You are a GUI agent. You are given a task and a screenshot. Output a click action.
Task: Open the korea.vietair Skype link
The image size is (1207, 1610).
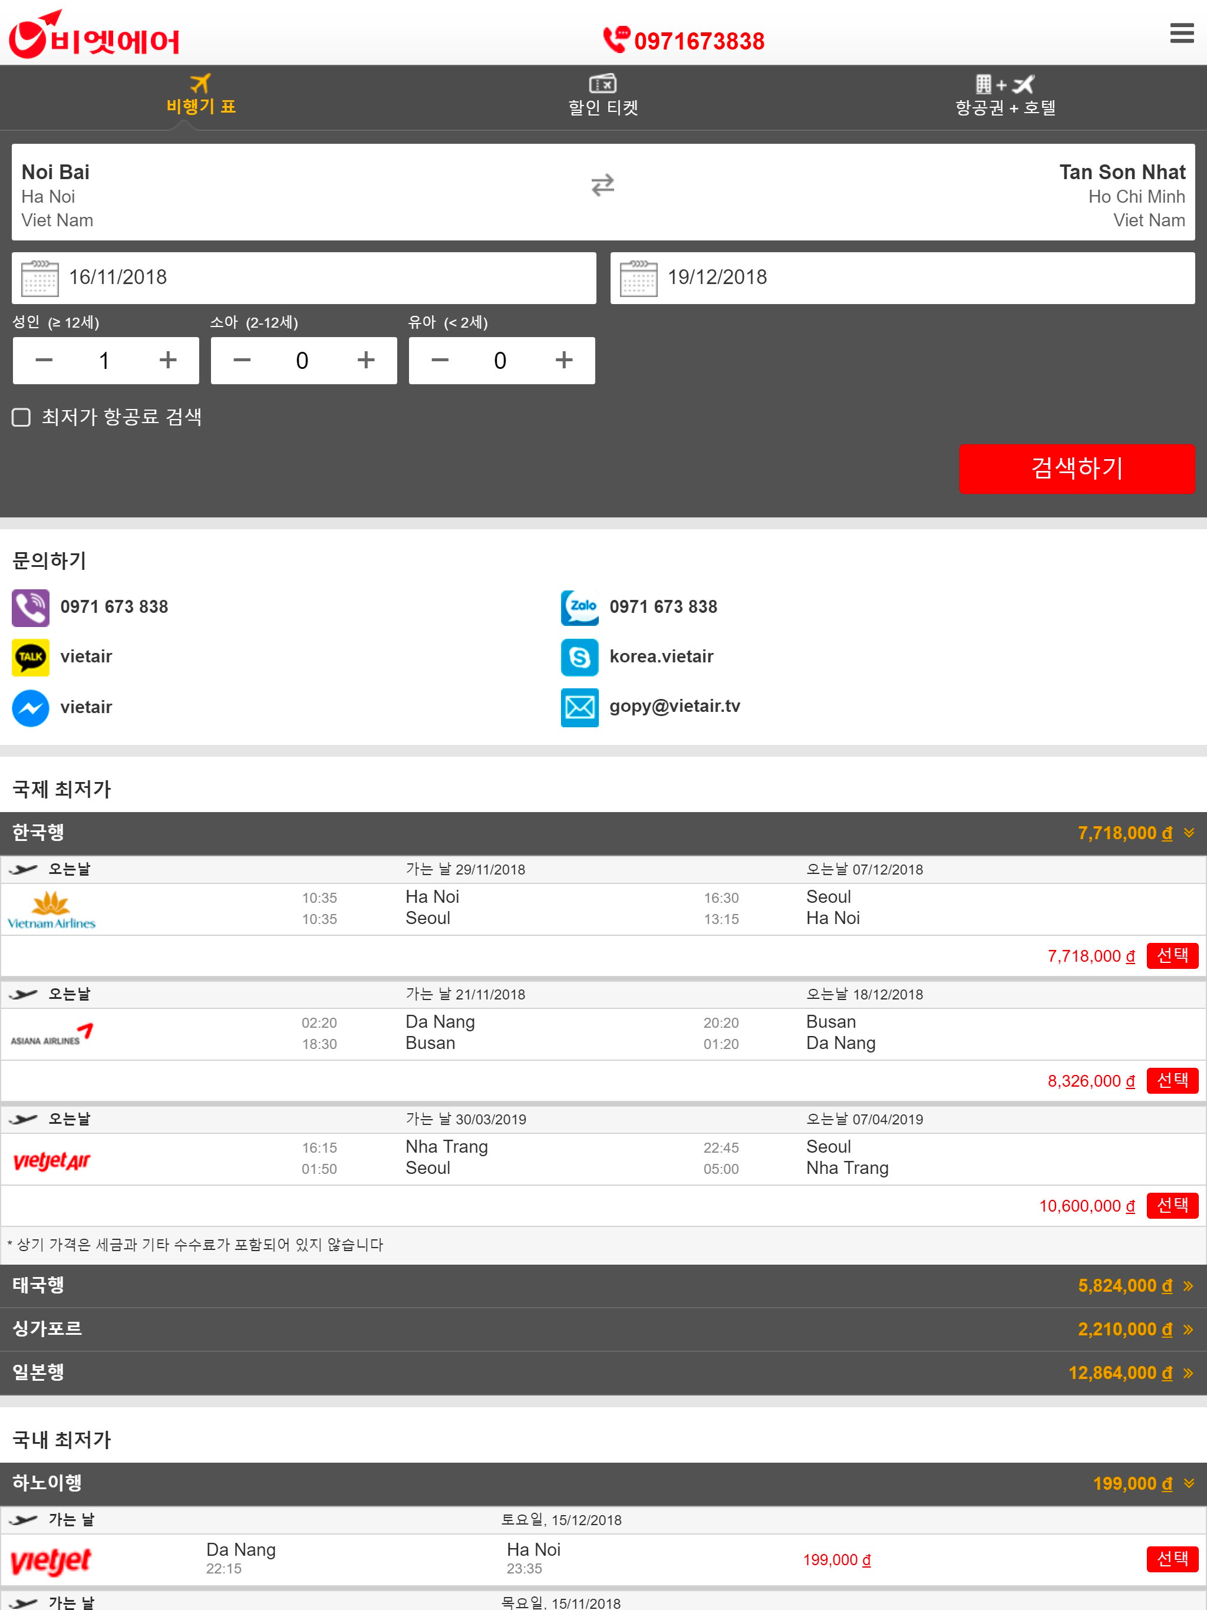pos(661,656)
